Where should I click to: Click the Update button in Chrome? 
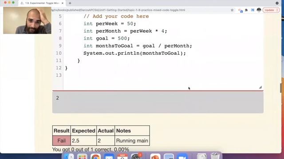pyautogui.click(x=269, y=10)
